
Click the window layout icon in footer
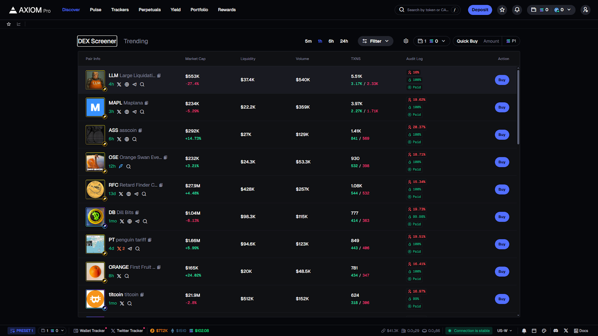(x=534, y=331)
